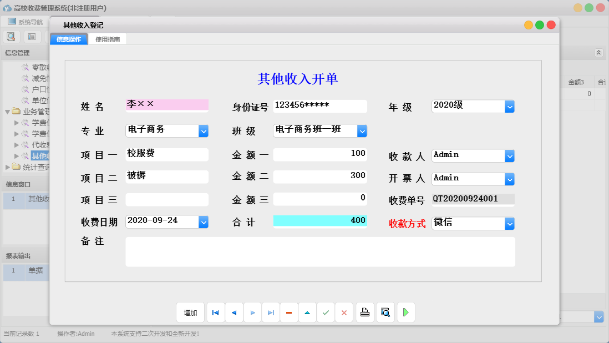Save changes with the green checkmark icon
The image size is (609, 343).
[326, 312]
